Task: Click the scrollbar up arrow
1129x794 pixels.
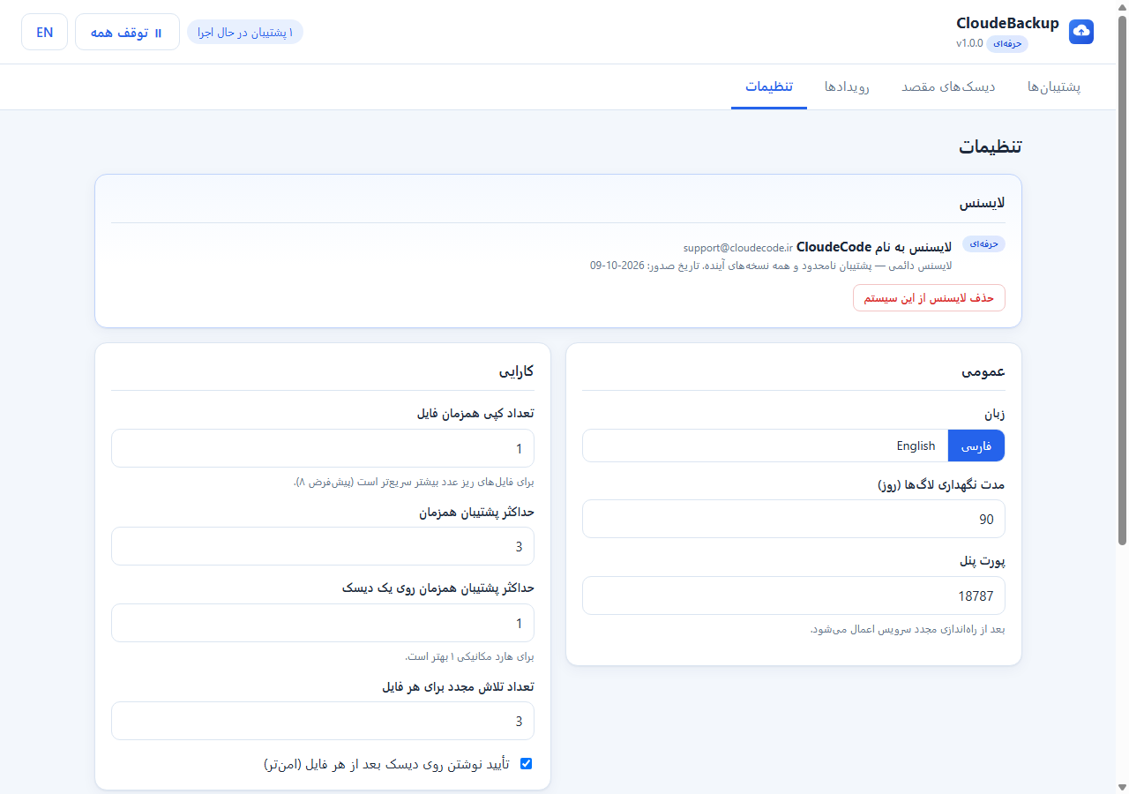Action: [x=1122, y=6]
